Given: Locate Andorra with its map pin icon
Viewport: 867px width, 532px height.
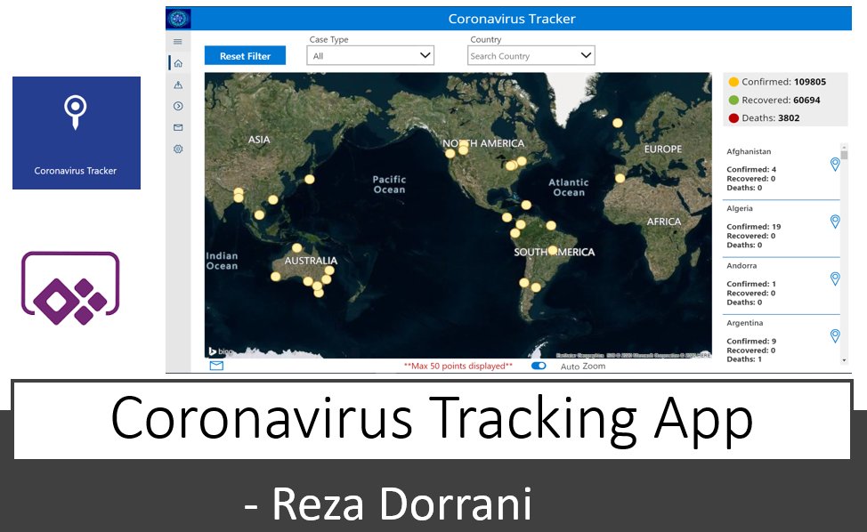Looking at the screenshot, I should click(x=835, y=278).
